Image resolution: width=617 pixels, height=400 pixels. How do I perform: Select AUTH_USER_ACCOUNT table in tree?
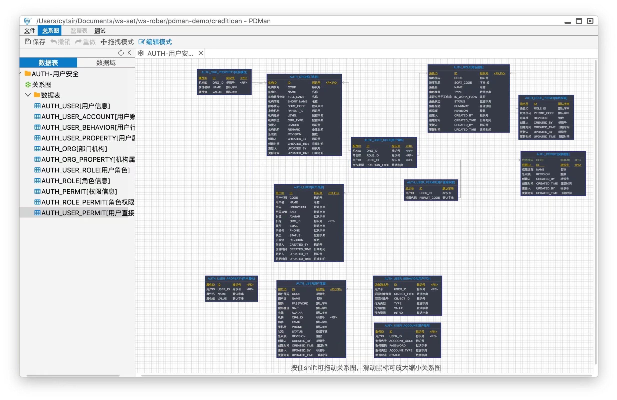click(88, 116)
